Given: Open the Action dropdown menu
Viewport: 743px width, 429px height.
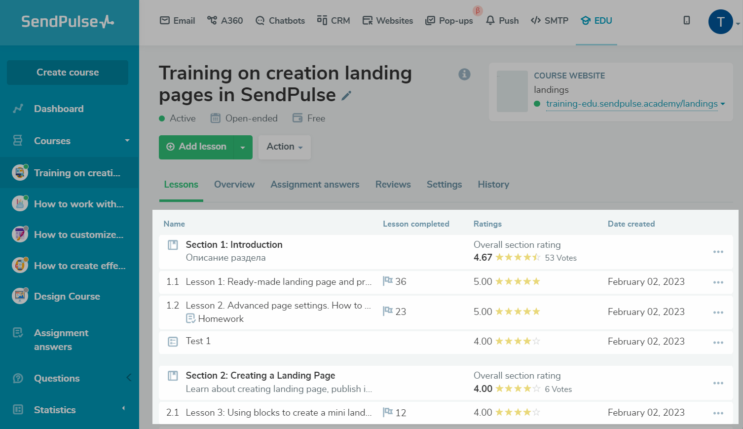Looking at the screenshot, I should (284, 147).
